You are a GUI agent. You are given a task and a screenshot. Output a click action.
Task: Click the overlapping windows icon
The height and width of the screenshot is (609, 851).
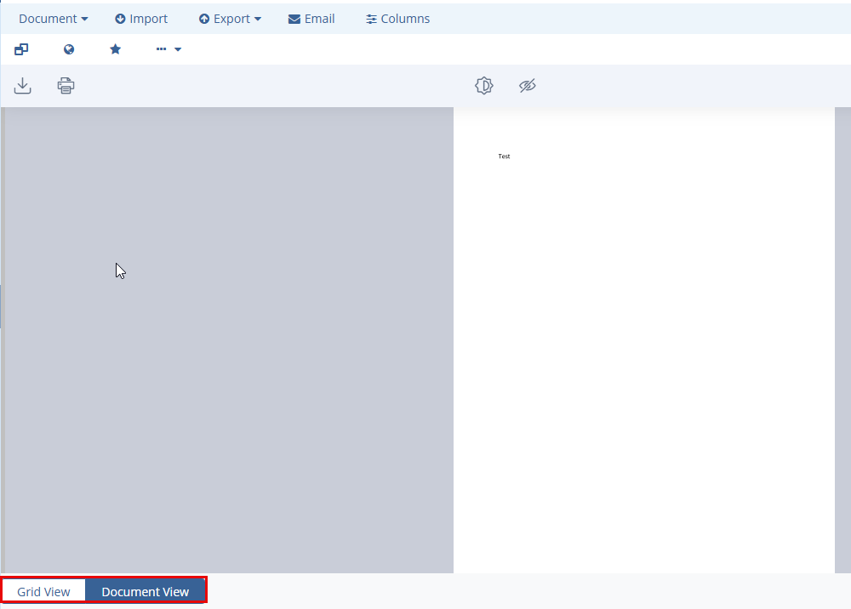pos(21,49)
